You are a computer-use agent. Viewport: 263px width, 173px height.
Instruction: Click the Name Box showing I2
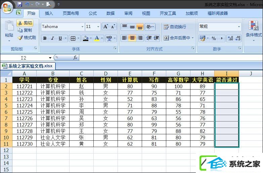[x=24, y=58]
